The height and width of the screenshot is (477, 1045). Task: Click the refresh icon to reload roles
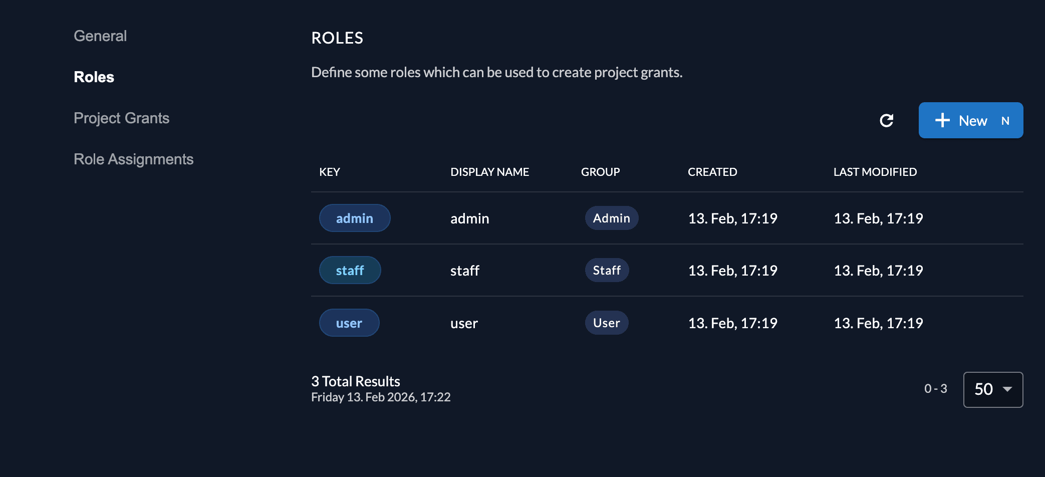click(x=887, y=120)
